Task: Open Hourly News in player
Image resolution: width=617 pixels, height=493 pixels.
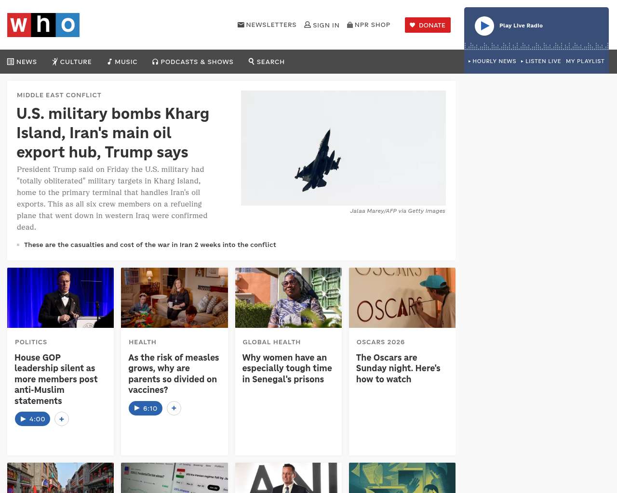Action: coord(492,61)
